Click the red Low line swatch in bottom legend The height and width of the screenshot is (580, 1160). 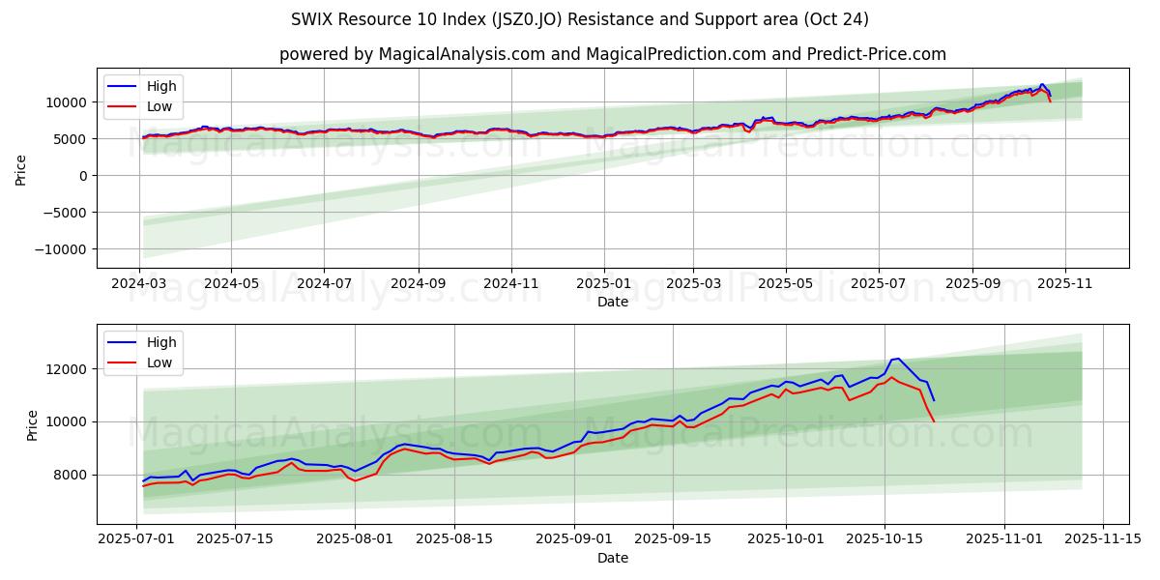click(x=123, y=362)
